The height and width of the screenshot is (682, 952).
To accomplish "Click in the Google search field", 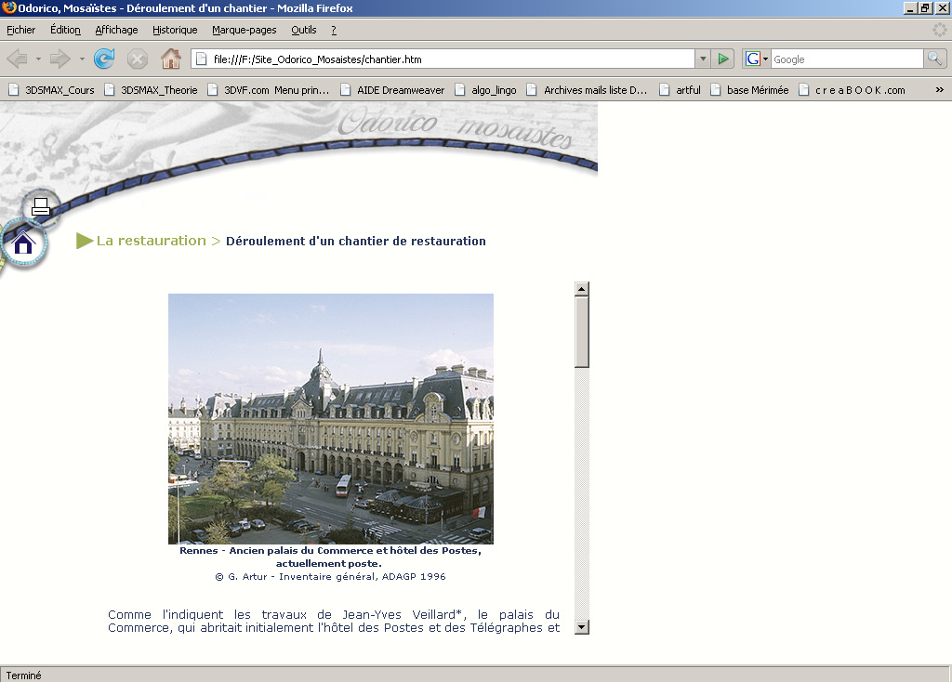I will tap(847, 59).
